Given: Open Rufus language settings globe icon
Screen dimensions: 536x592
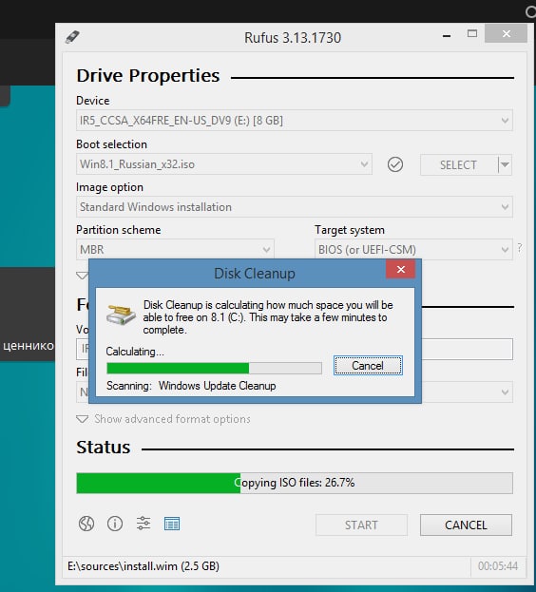Looking at the screenshot, I should (x=86, y=524).
